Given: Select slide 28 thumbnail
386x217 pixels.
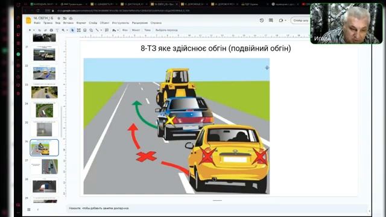Looking at the screenshot, I should (x=44, y=186).
